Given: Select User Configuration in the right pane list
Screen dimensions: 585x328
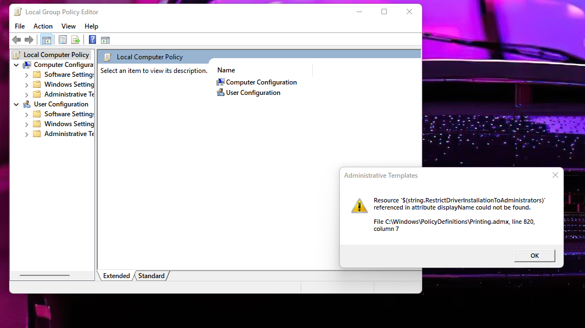Looking at the screenshot, I should pyautogui.click(x=253, y=93).
